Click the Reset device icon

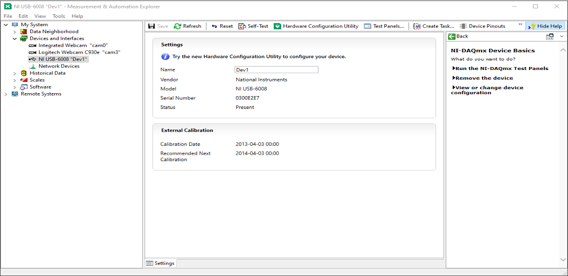[214, 26]
